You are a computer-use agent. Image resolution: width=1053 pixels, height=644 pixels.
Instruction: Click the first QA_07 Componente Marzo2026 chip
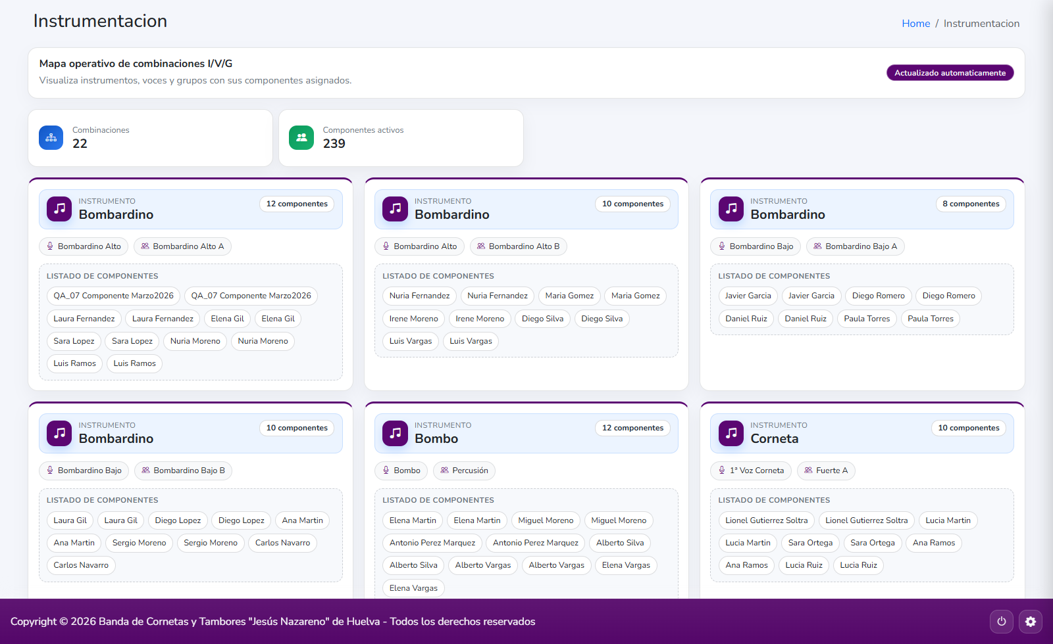tap(113, 296)
